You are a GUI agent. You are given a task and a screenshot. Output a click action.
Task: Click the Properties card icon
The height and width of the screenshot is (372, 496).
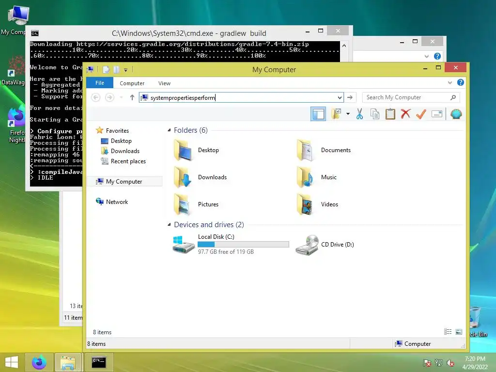437,114
